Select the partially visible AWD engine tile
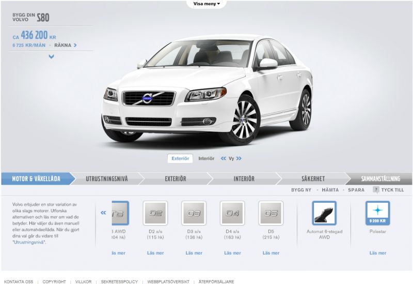Viewport: 413px width, 284px height. click(120, 213)
